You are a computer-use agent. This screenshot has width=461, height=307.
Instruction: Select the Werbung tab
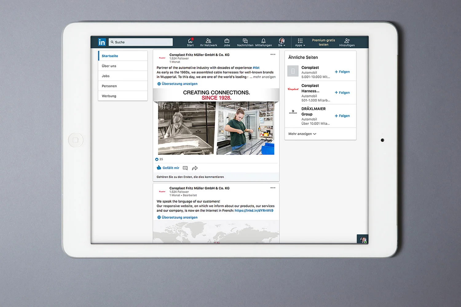pyautogui.click(x=123, y=96)
